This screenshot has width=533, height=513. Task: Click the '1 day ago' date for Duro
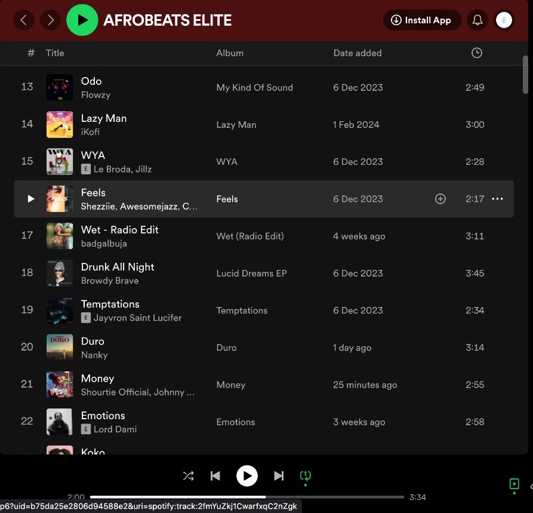(352, 348)
